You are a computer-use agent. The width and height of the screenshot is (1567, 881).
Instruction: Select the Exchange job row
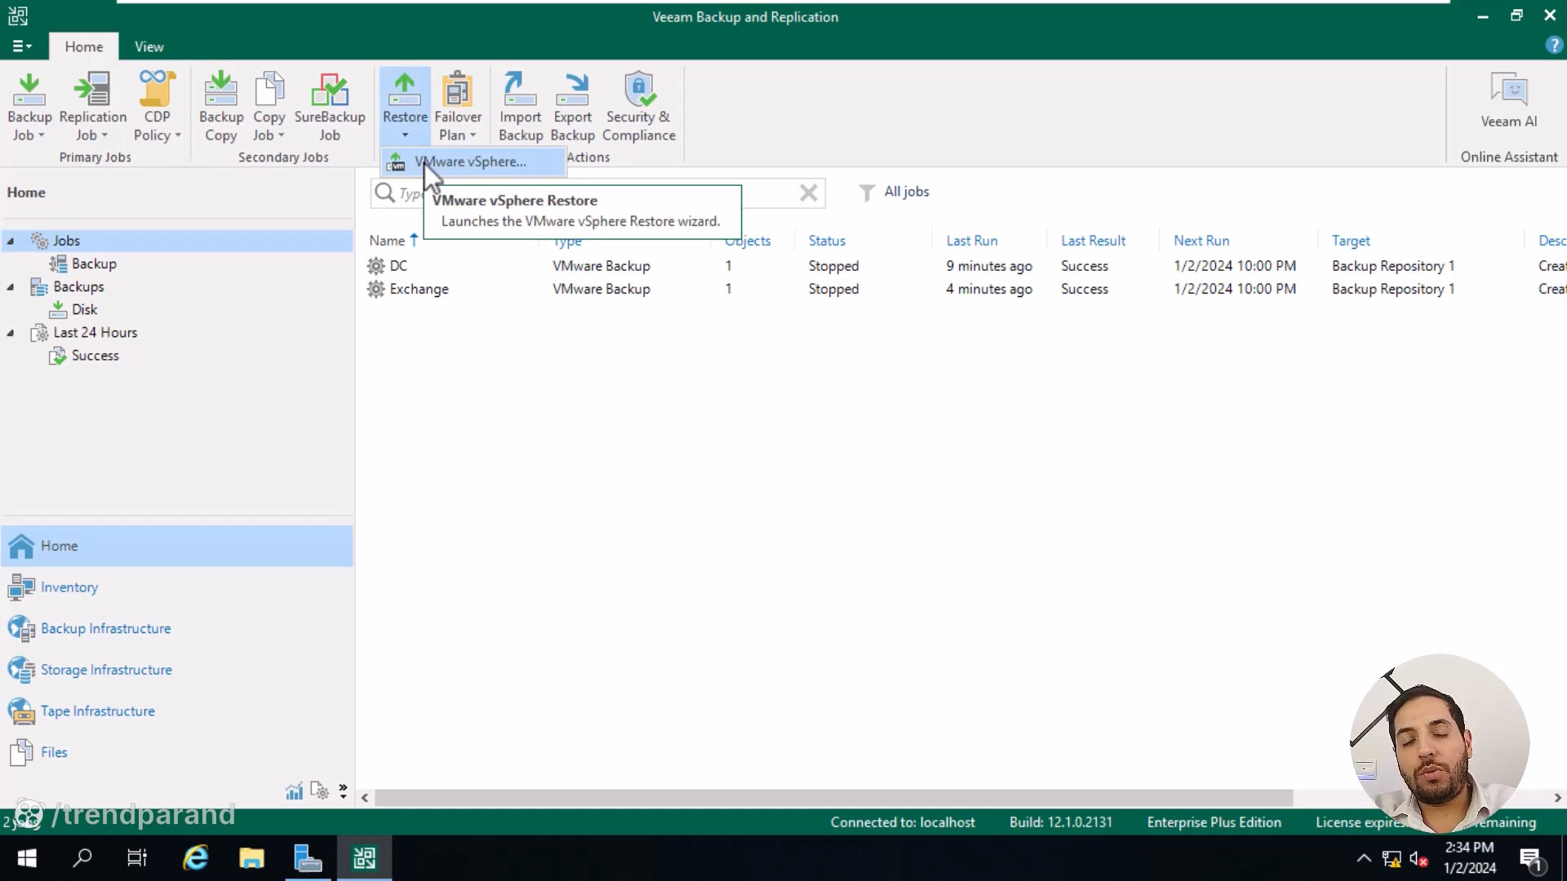tap(963, 289)
